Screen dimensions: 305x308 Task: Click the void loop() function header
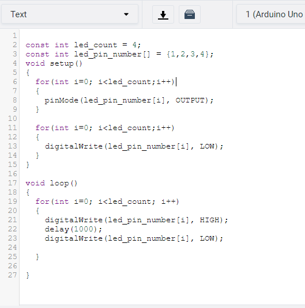pyautogui.click(x=51, y=183)
